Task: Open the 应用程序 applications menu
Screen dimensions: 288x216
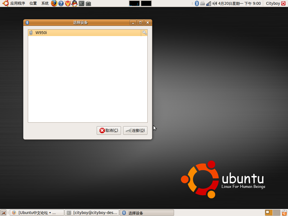Action: (x=18, y=3)
